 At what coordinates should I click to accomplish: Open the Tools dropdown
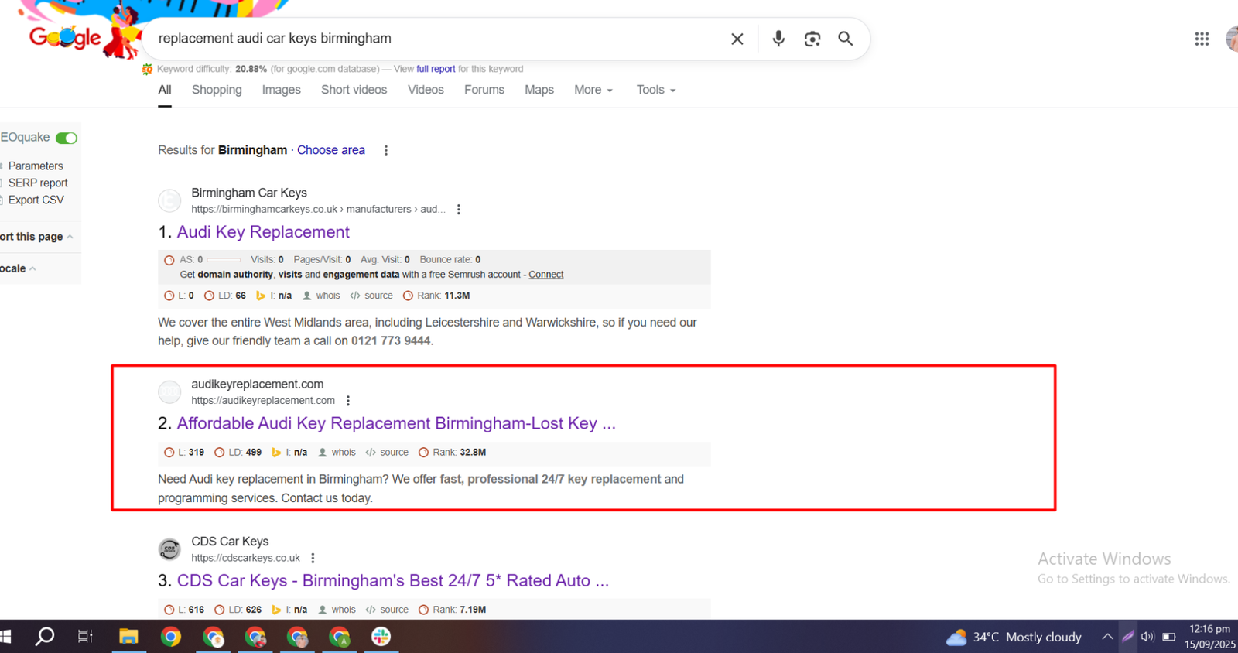[655, 90]
